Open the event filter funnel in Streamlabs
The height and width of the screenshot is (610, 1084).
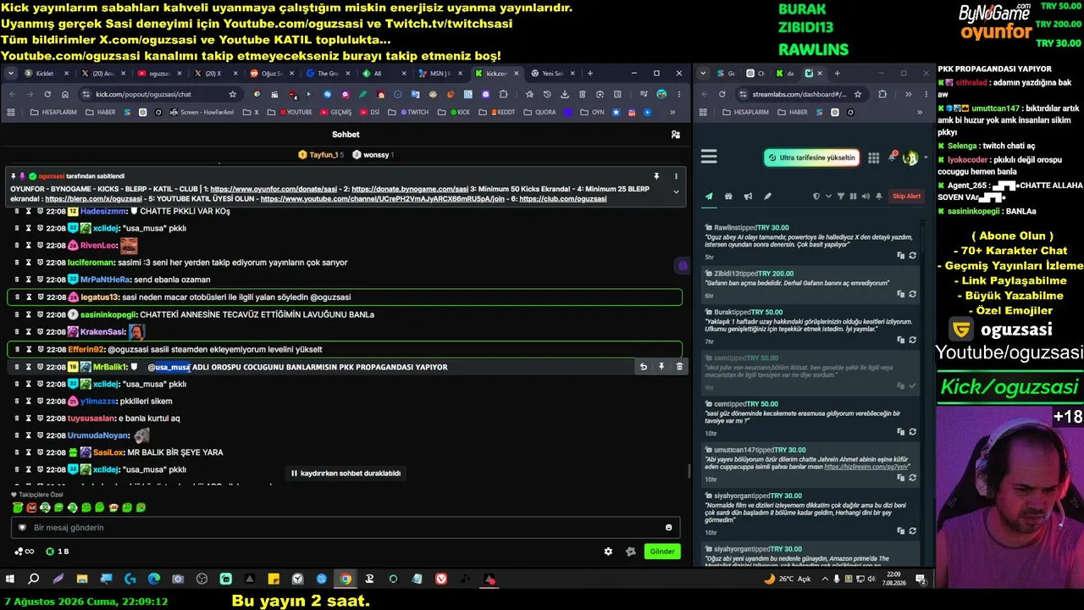pos(841,197)
